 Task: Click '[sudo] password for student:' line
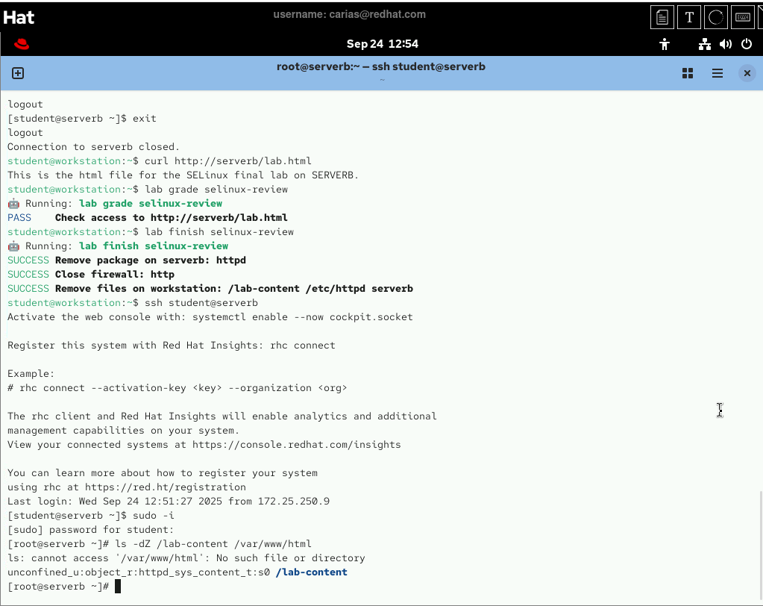point(90,530)
